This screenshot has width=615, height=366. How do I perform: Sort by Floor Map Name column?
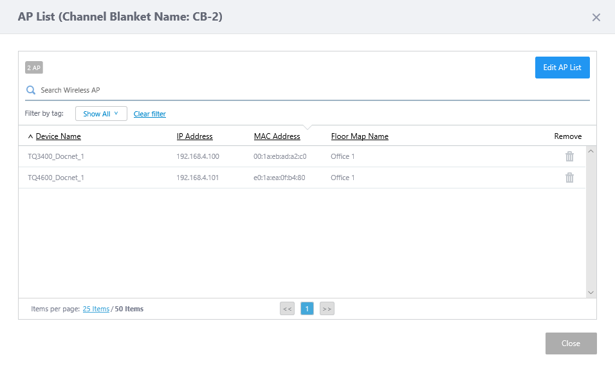[x=360, y=136]
